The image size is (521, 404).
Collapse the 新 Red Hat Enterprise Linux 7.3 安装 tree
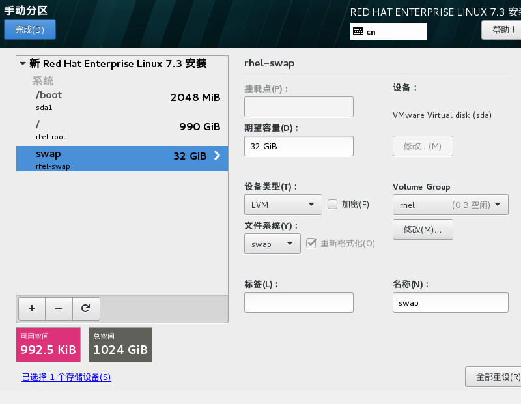point(23,63)
